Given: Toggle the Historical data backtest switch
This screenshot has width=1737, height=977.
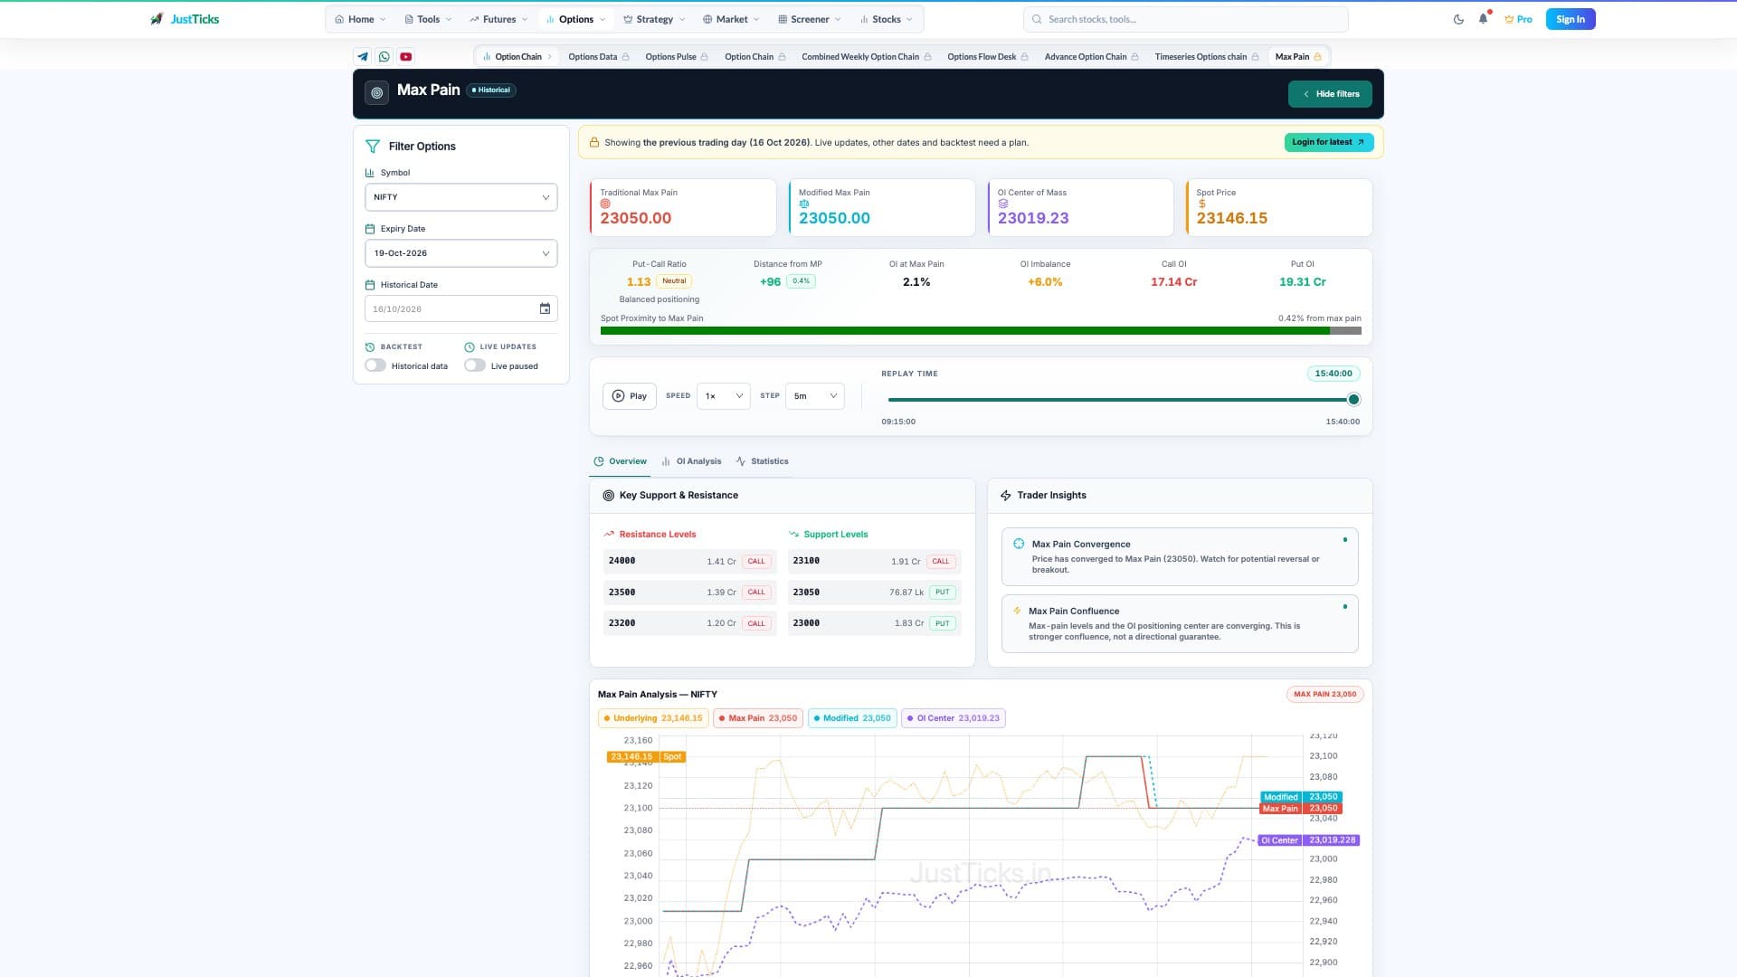Looking at the screenshot, I should point(375,365).
